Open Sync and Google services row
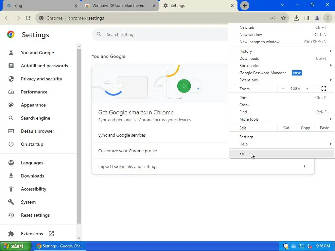The height and width of the screenshot is (251, 335). click(x=160, y=135)
